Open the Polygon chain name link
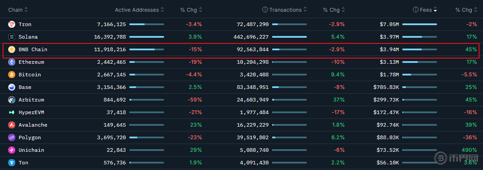The width and height of the screenshot is (483, 170). [30, 137]
